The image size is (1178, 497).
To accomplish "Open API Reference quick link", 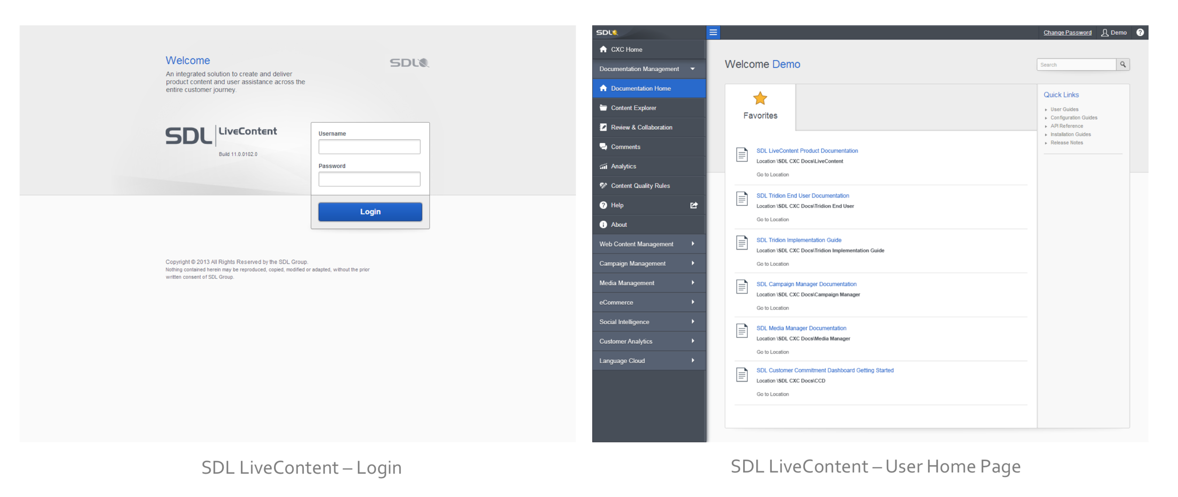I will pyautogui.click(x=1066, y=126).
